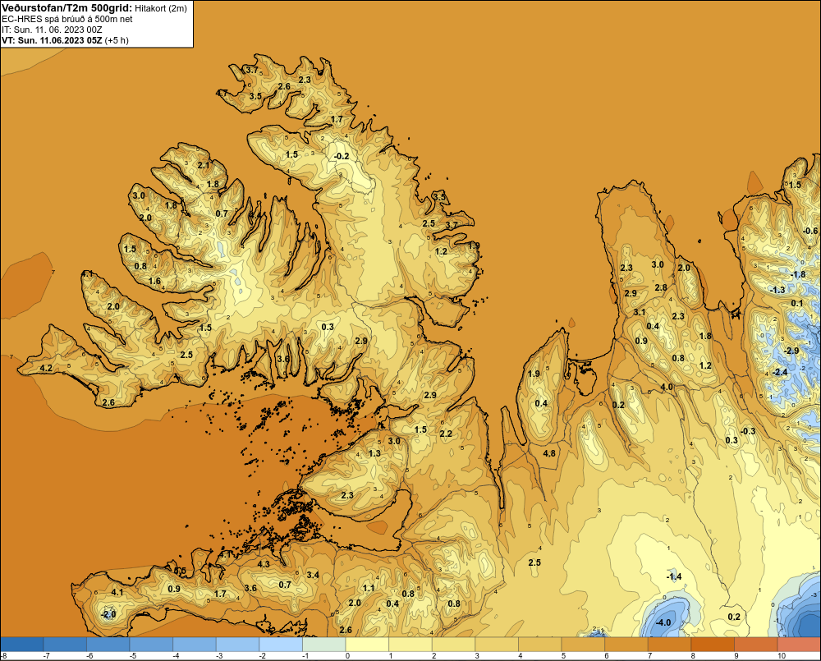The image size is (821, 661).
Task: Click legend swatch between 6 and 7
Action: 626,645
